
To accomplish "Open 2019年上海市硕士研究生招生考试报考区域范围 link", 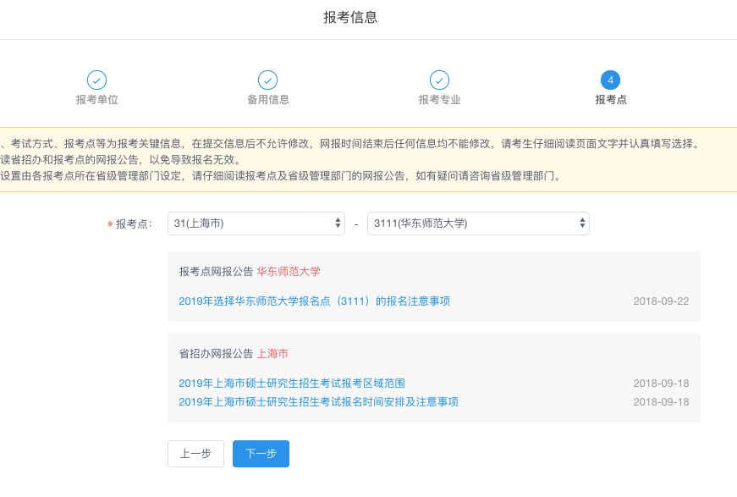I will (292, 384).
